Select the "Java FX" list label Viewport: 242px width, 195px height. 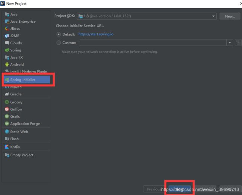click(16, 57)
